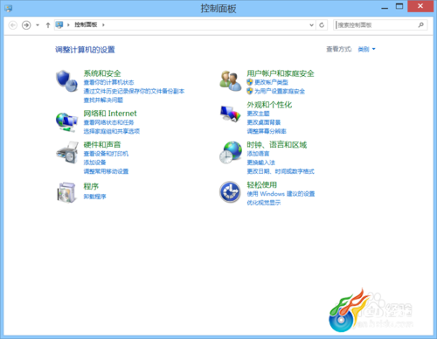437x339 pixels.
Task: Open the 外观和个性化 monitor icon
Action: point(231,114)
